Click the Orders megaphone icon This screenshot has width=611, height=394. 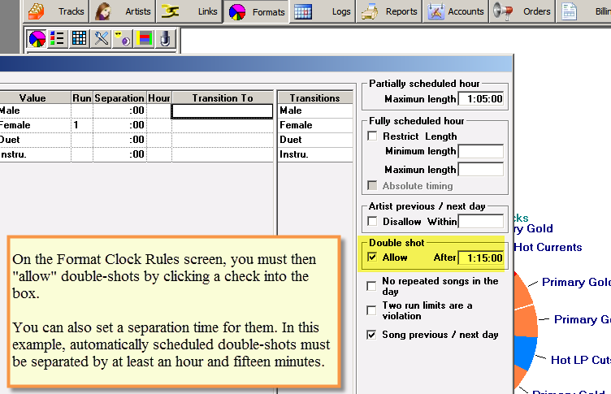pyautogui.click(x=502, y=11)
